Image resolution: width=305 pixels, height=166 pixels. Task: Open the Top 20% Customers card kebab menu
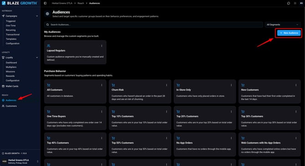click(x=231, y=111)
